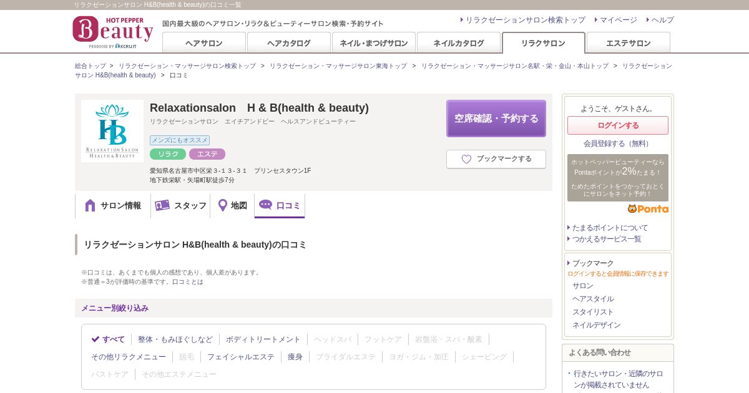
Task: Filter reviews by フェイシャルエステ
Action: tap(241, 357)
